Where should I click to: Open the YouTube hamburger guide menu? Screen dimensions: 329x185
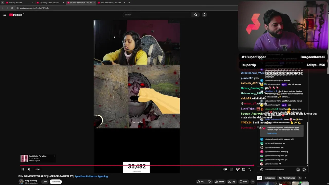point(5,15)
